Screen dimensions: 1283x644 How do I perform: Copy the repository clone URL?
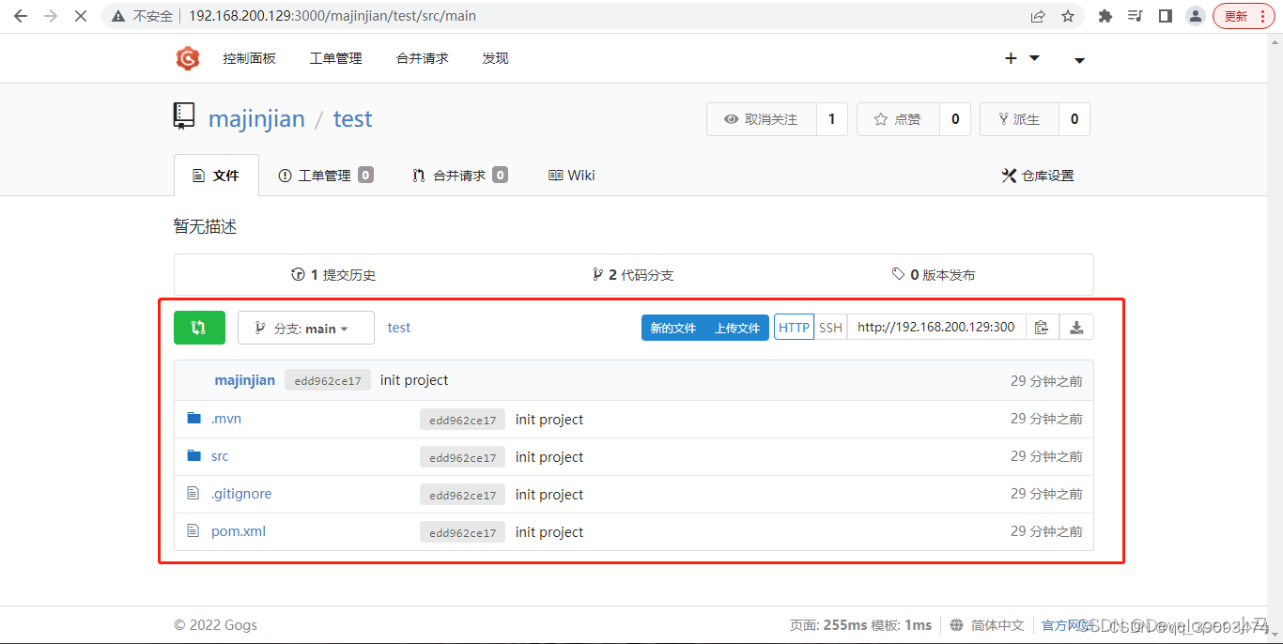tap(1042, 328)
